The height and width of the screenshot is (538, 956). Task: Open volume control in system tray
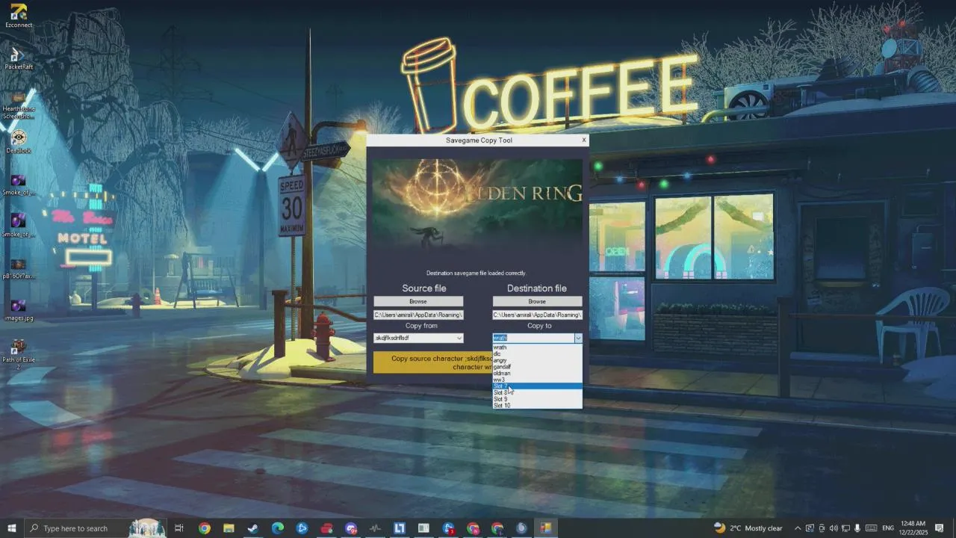(x=834, y=528)
